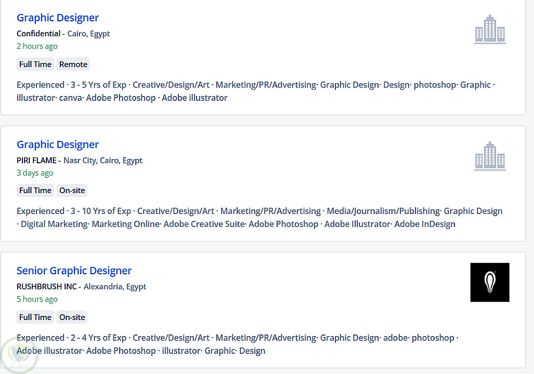Click the Digital Marketing skill keyword
Viewport: 534px width, 374px height.
(x=54, y=224)
